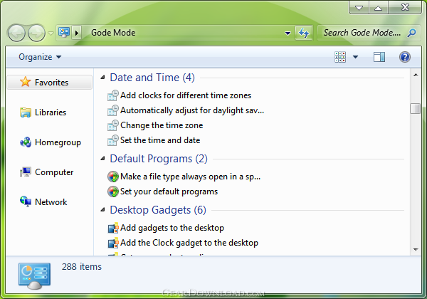Minimize the Gode Mode window
The height and width of the screenshot is (299, 427).
[x=359, y=8]
